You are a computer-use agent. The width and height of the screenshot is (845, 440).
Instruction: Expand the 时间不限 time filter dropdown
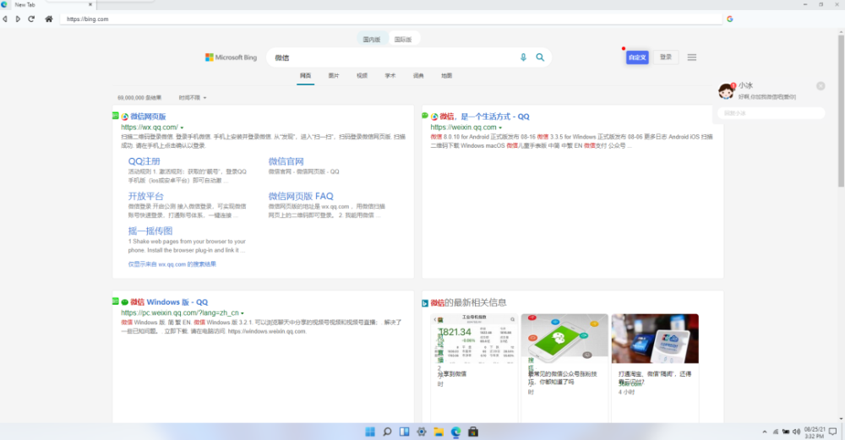click(193, 98)
